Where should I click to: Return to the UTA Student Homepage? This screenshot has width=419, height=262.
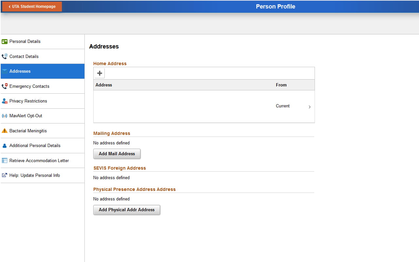click(x=31, y=6)
